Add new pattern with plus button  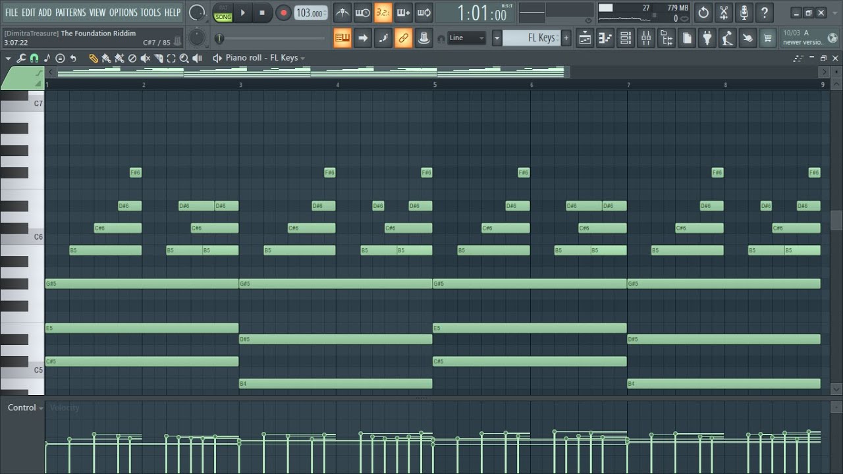point(566,38)
